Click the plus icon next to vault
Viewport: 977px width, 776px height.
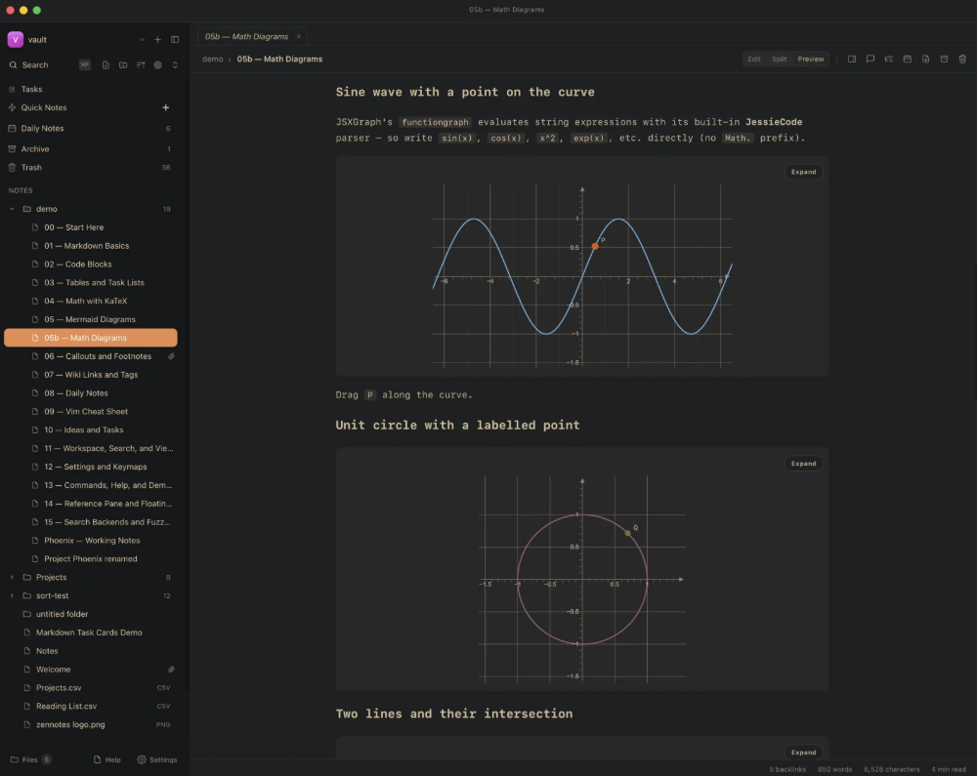157,40
